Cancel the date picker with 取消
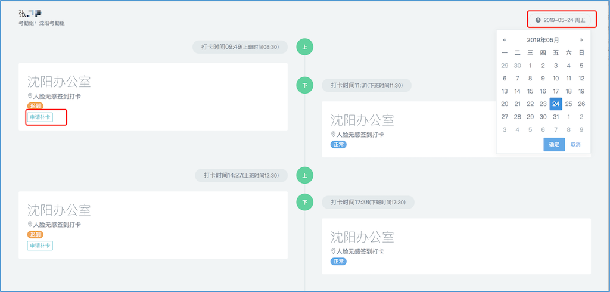This screenshot has height=292, width=610. [575, 144]
